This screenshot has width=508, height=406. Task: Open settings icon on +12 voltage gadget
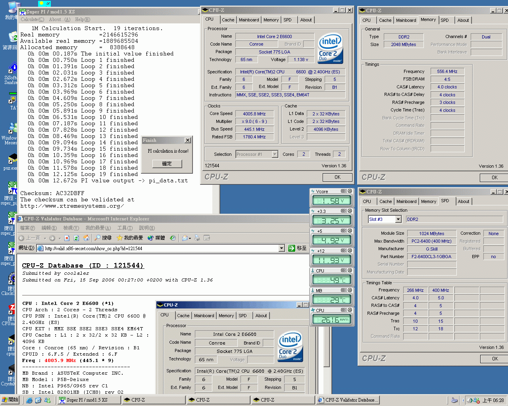pyautogui.click(x=344, y=251)
